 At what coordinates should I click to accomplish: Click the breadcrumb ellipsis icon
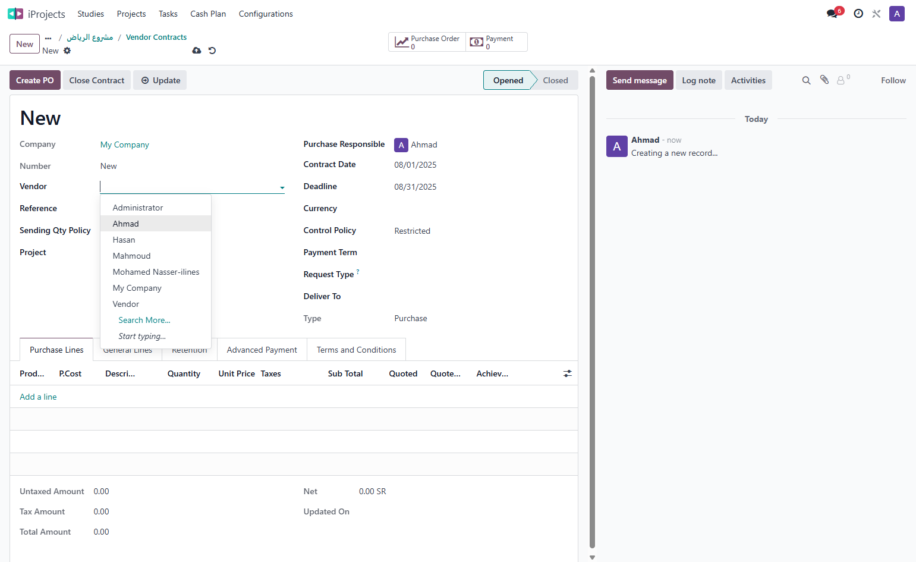click(48, 37)
